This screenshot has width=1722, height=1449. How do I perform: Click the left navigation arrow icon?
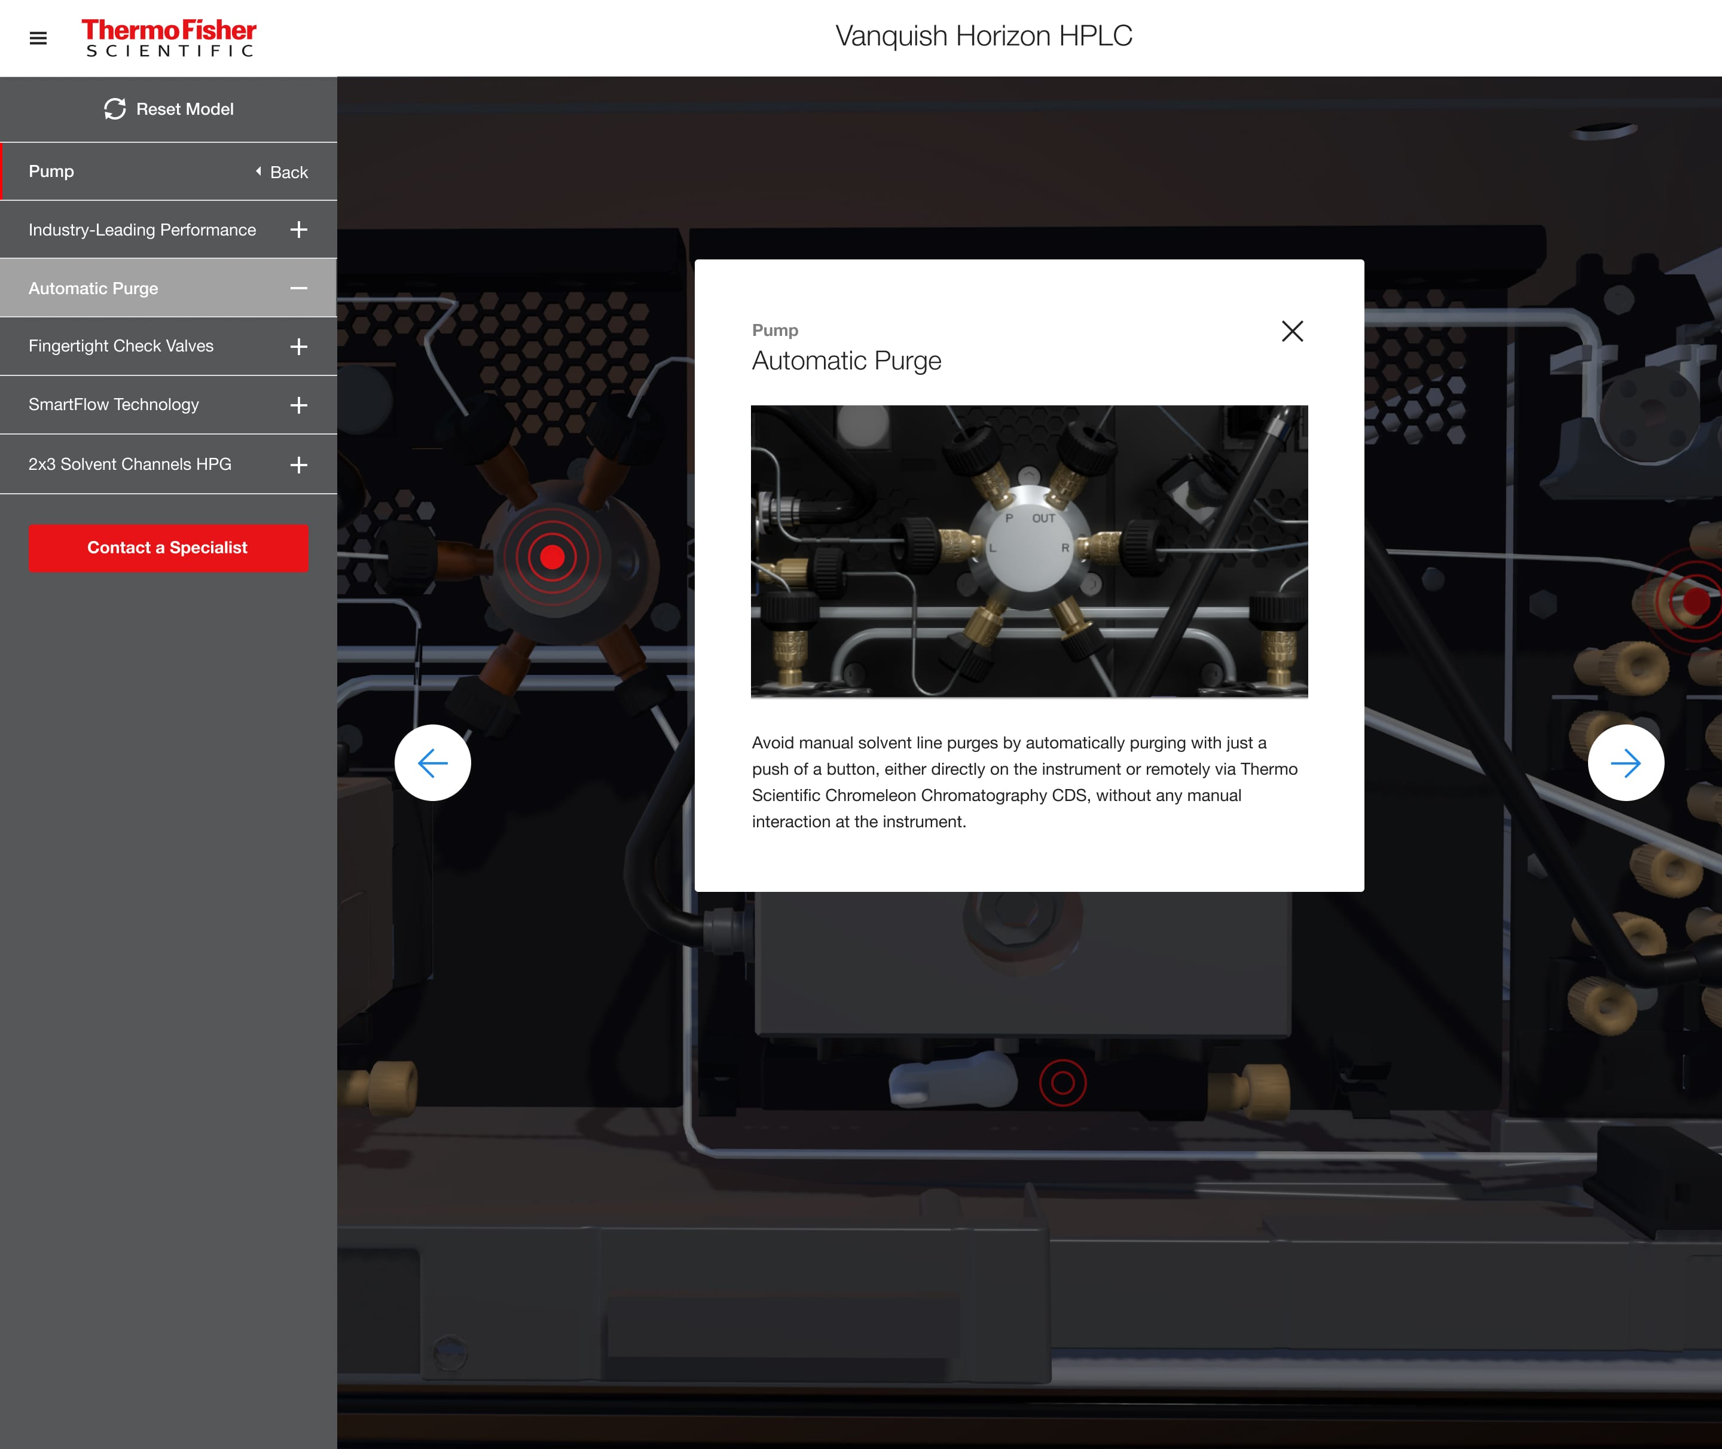click(x=434, y=762)
